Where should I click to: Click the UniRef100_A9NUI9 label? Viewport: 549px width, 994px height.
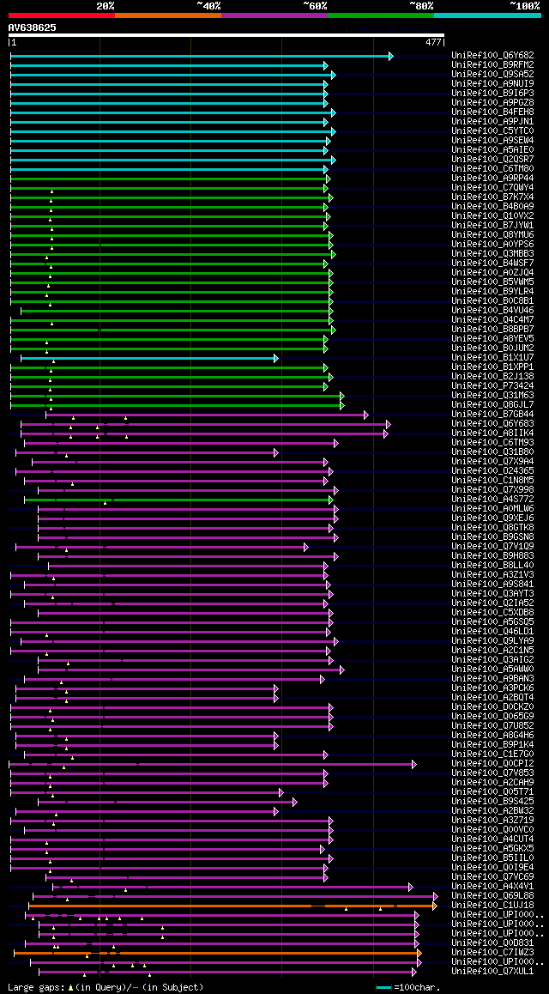pyautogui.click(x=492, y=84)
